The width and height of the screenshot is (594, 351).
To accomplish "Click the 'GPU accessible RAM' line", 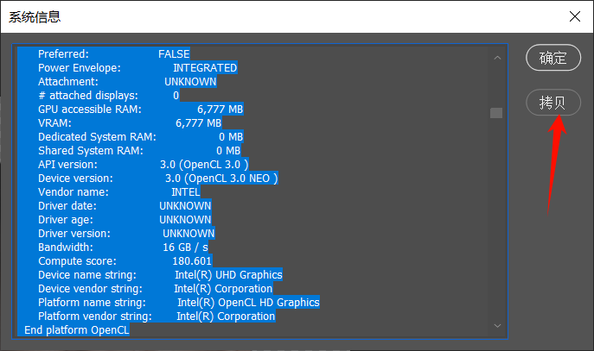I will pos(140,110).
